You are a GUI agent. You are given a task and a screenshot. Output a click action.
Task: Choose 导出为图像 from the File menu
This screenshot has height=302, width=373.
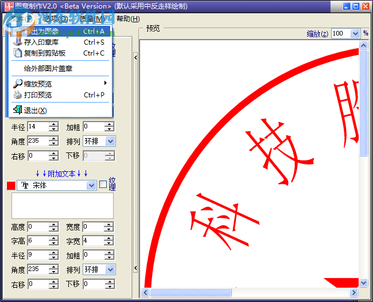[60, 32]
